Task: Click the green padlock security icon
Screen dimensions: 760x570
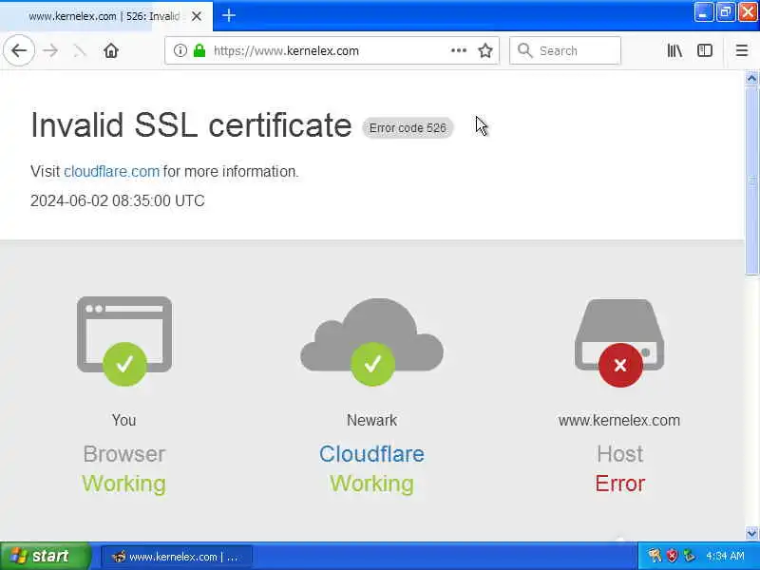Action: click(x=199, y=50)
